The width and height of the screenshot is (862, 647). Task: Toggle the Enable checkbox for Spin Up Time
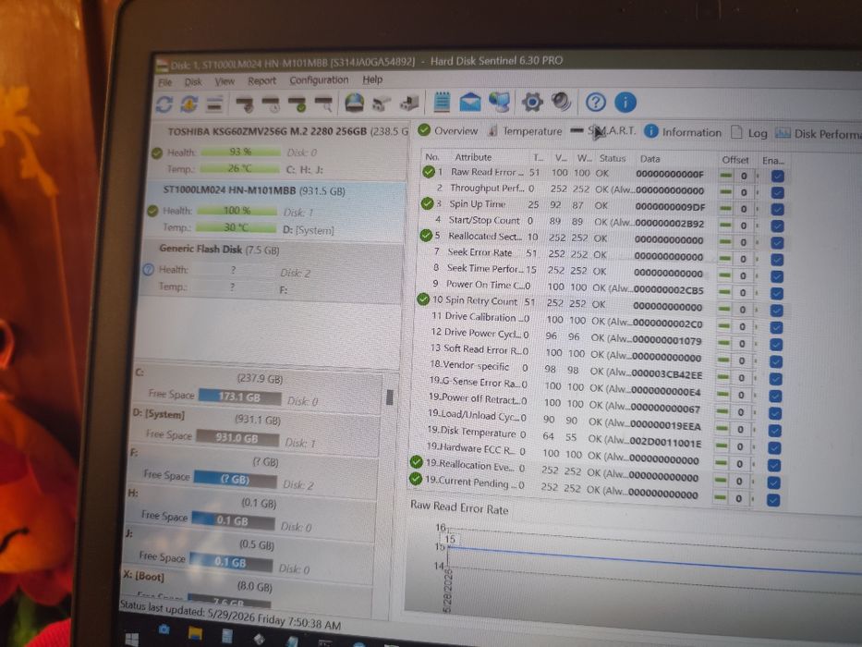click(777, 210)
